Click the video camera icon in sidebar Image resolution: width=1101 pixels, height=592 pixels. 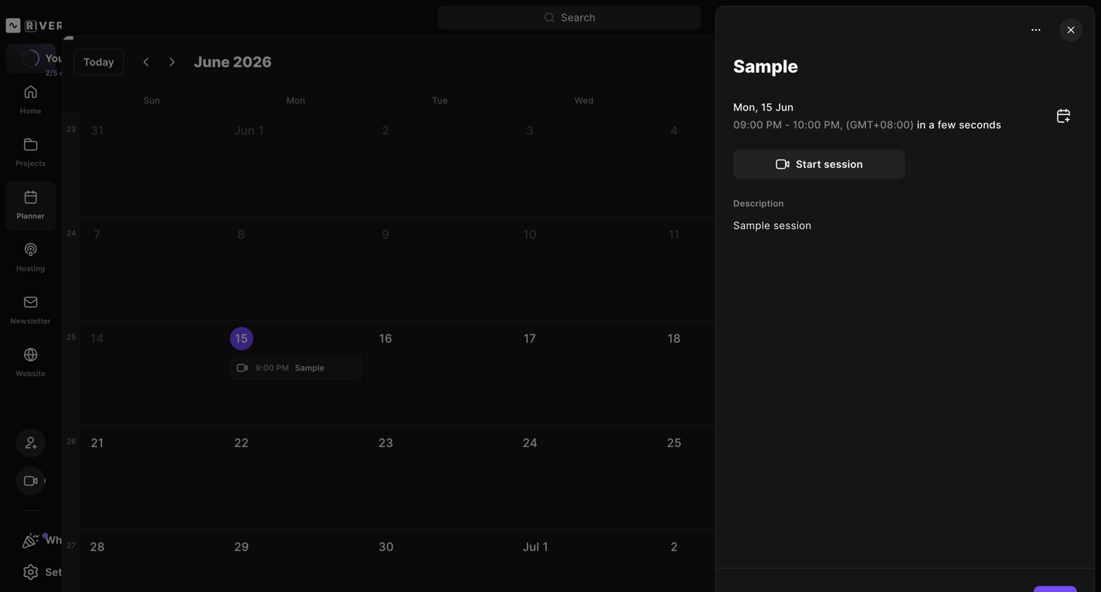[x=31, y=481]
